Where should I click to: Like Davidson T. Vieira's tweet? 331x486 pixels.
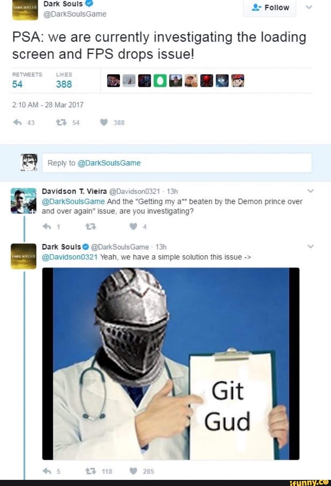point(133,227)
